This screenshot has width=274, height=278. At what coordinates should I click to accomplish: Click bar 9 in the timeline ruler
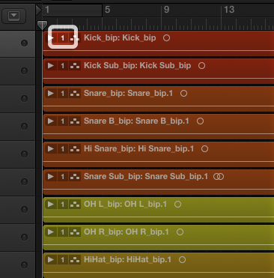pyautogui.click(x=167, y=10)
